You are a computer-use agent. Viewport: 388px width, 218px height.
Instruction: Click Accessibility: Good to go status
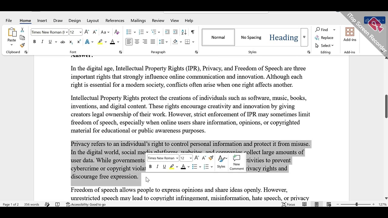tap(86, 204)
